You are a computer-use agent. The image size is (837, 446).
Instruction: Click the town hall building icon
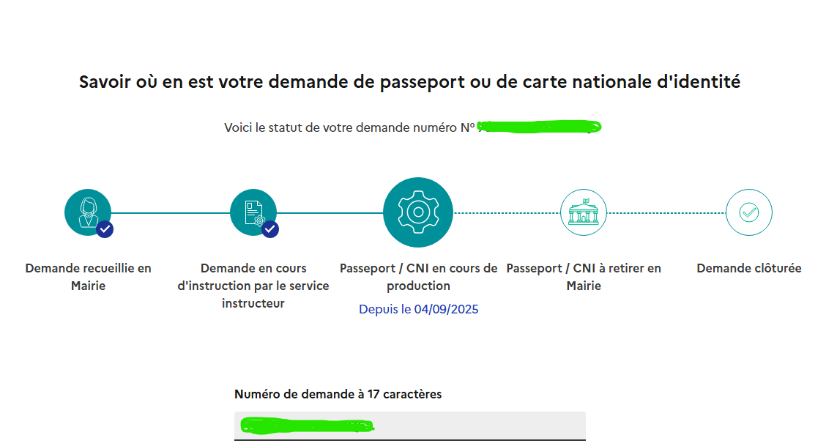(x=584, y=212)
